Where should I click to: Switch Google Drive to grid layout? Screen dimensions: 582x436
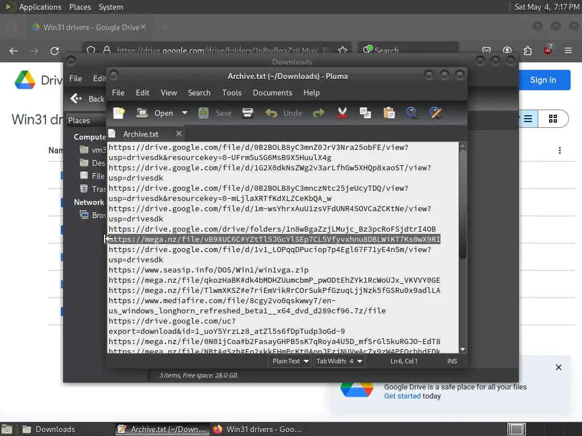(552, 119)
